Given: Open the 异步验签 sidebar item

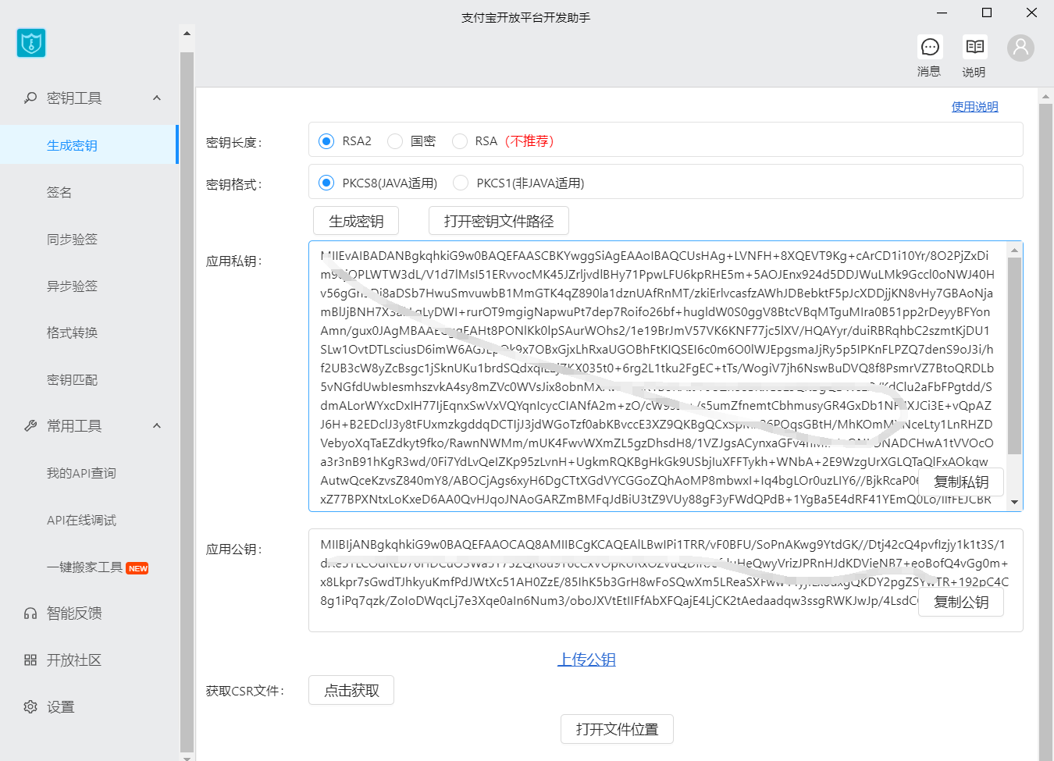Looking at the screenshot, I should 89,286.
